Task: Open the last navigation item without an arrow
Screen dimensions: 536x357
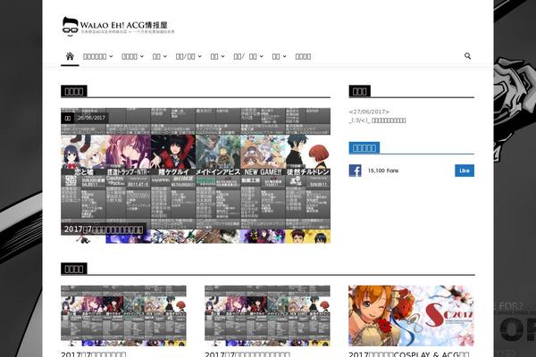Action: click(x=303, y=57)
